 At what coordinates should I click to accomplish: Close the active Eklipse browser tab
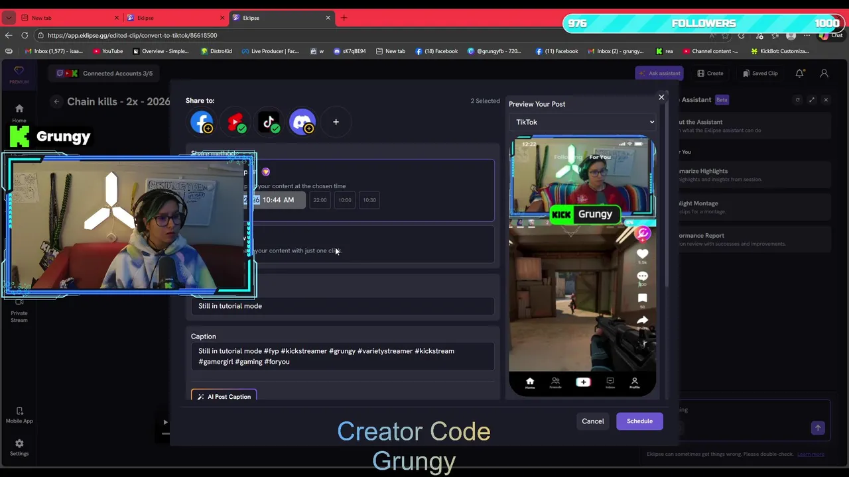coord(328,18)
